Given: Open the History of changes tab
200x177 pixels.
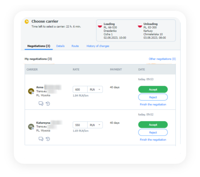Looking at the screenshot, I should [x=98, y=46].
